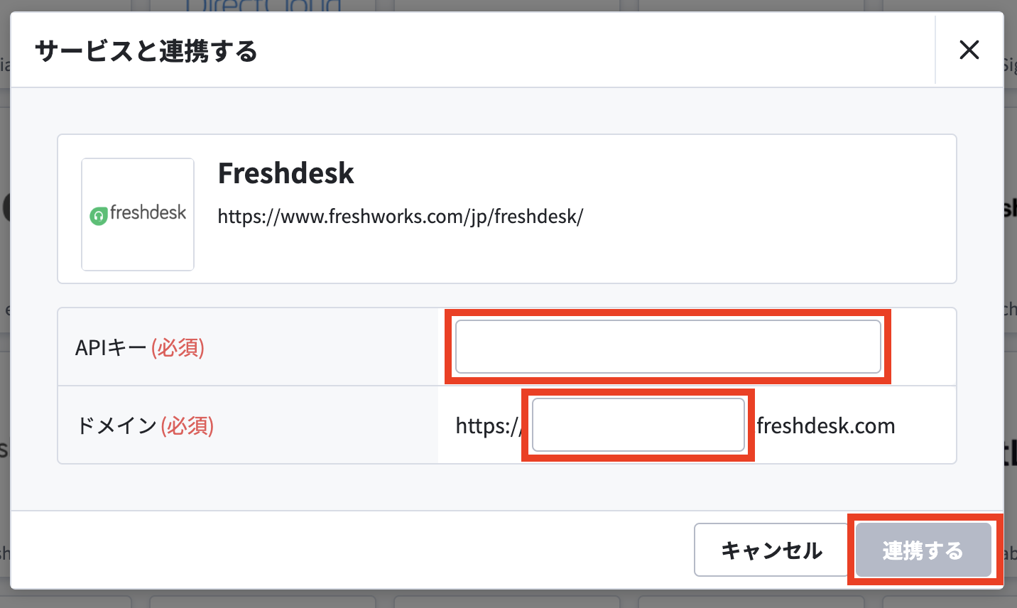Select the Freshdesk logo thumbnail
The width and height of the screenshot is (1017, 608).
pyautogui.click(x=138, y=215)
